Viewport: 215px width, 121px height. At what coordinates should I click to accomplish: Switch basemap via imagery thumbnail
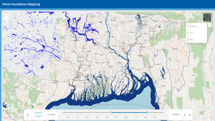[x=207, y=17]
